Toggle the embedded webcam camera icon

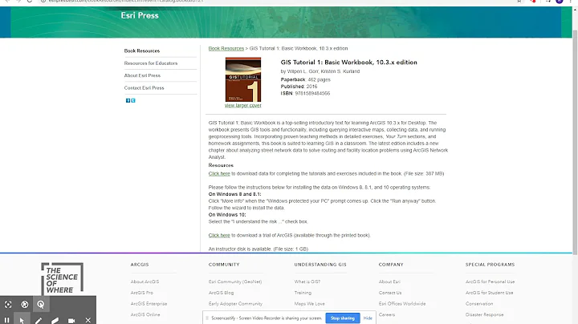click(71, 320)
